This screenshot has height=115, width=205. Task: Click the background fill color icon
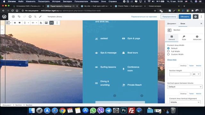tap(41, 23)
